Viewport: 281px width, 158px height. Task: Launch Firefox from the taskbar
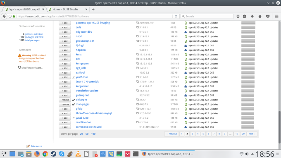coord(37,154)
